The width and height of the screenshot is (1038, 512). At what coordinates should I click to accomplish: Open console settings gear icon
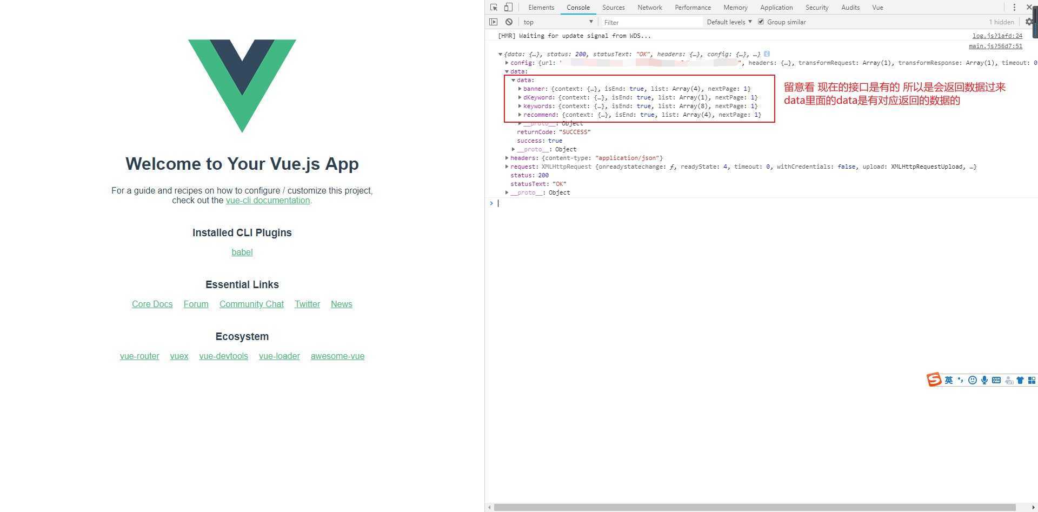(1029, 22)
